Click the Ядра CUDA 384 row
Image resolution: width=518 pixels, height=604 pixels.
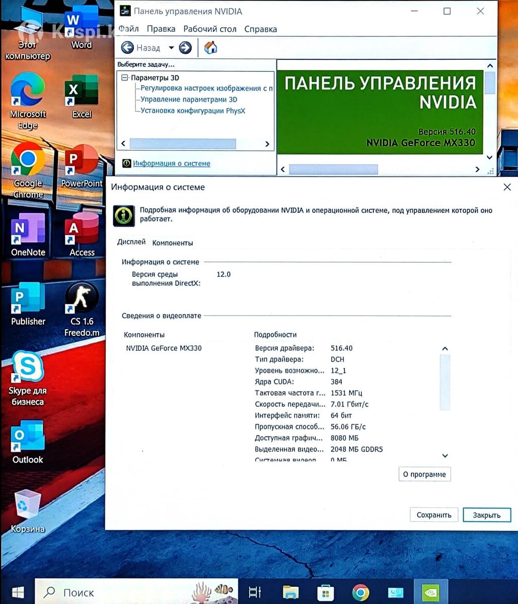coord(299,382)
